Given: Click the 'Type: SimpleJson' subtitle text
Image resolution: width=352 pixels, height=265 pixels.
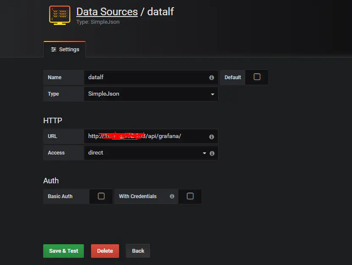Looking at the screenshot, I should [x=98, y=22].
